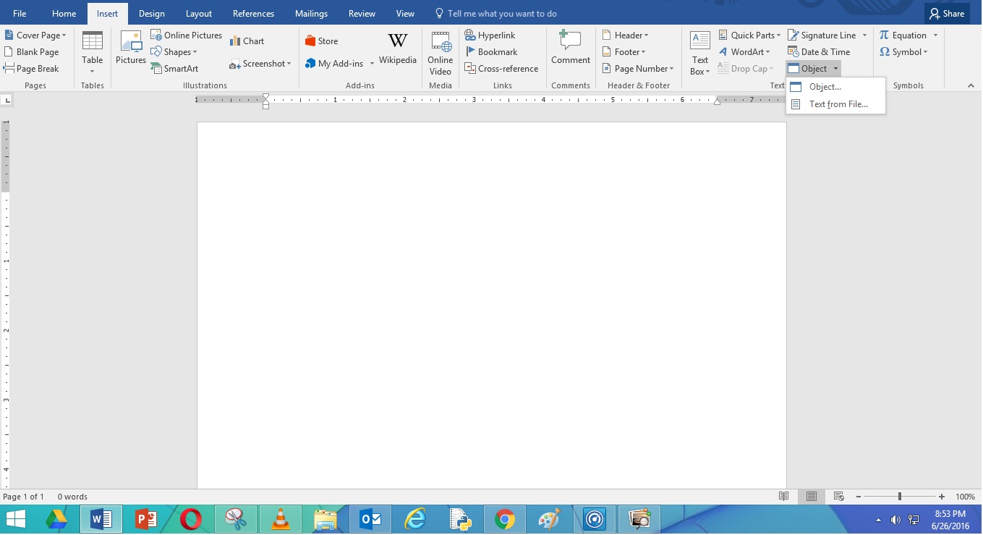
Task: Open the 100% zoom level dialog
Action: tap(966, 497)
